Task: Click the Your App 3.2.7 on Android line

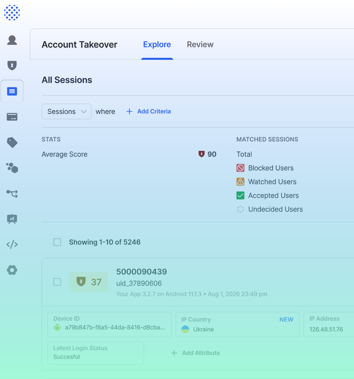Action: coord(192,294)
